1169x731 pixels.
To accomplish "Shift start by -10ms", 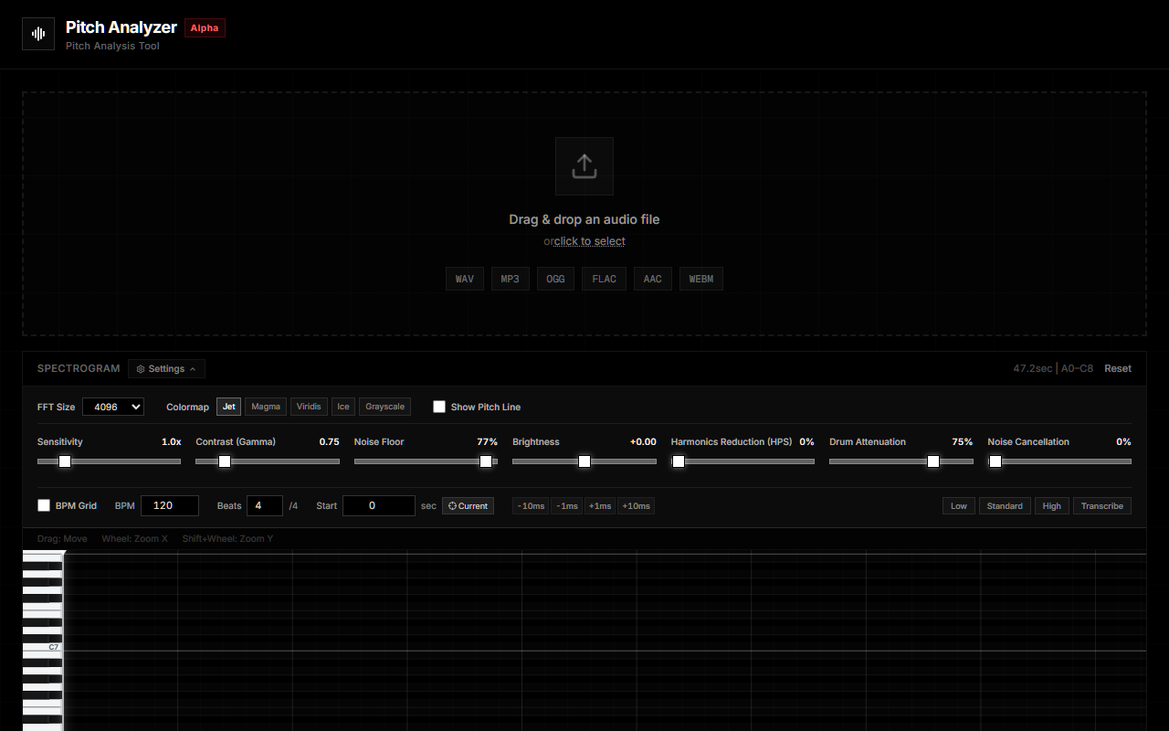I will point(531,506).
